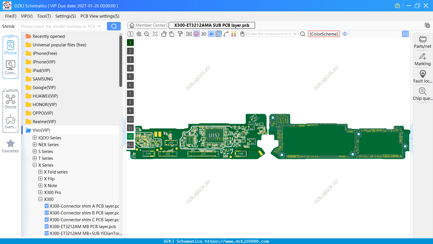Viewport: 433px width, 244px height.
Task: Collapse the X300 node
Action: [40, 199]
